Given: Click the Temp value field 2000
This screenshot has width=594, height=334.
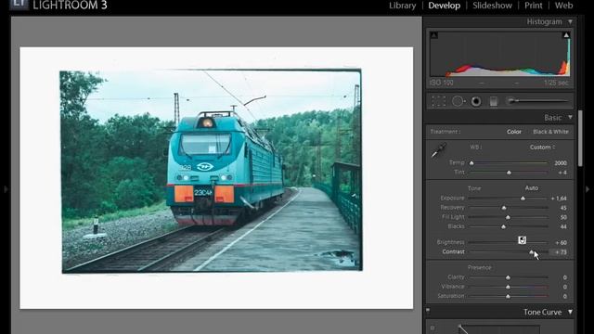Looking at the screenshot, I should click(561, 163).
